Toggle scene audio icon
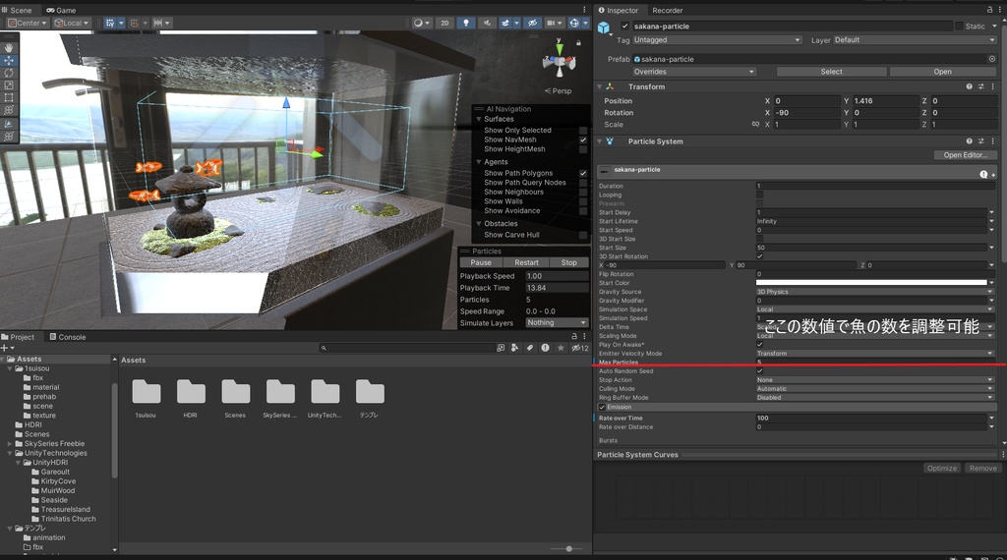 pyautogui.click(x=487, y=23)
